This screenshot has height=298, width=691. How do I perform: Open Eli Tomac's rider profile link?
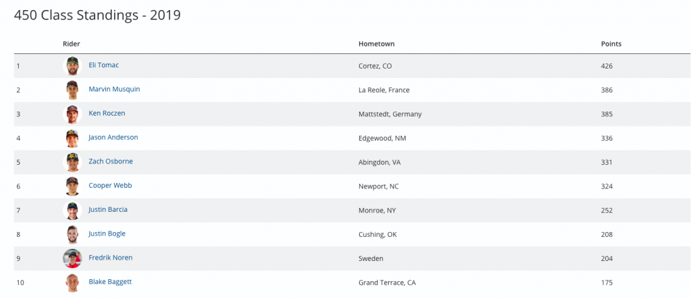tap(104, 65)
